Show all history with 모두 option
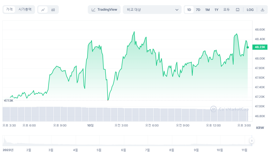Image resolution: width=271 pixels, height=156 pixels. pyautogui.click(x=226, y=10)
